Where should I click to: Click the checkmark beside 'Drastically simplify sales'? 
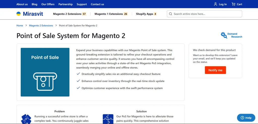[x=78, y=74]
